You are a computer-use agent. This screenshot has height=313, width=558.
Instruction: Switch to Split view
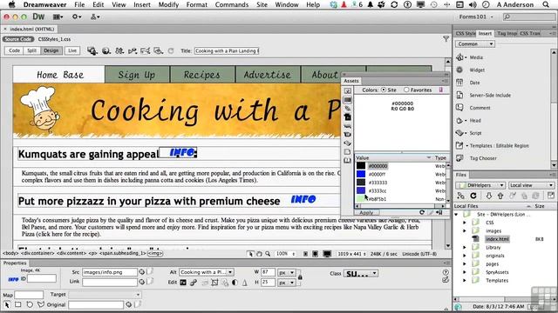tap(31, 50)
